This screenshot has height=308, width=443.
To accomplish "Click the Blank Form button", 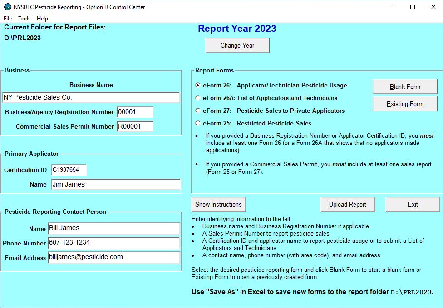I will tap(405, 87).
